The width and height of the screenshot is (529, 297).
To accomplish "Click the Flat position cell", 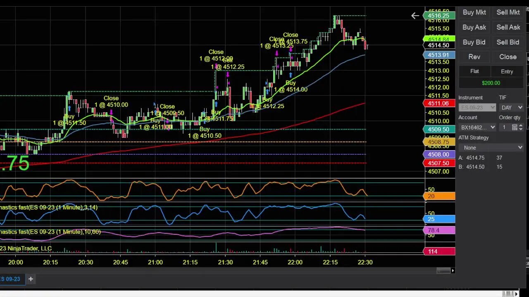I will point(474,71).
